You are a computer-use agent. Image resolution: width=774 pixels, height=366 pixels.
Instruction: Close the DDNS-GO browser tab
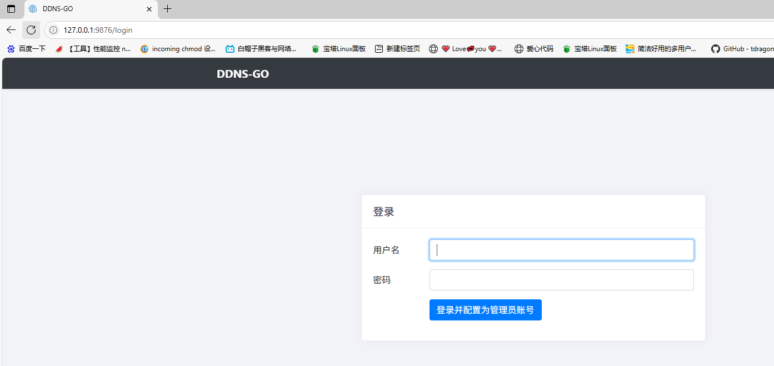[149, 9]
